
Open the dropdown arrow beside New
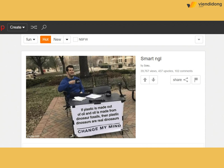(x=67, y=39)
